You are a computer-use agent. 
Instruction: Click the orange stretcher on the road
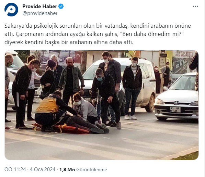coord(63,128)
